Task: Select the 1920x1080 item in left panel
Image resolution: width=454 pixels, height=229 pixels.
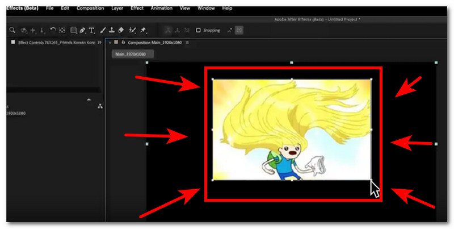Action: click(16, 113)
